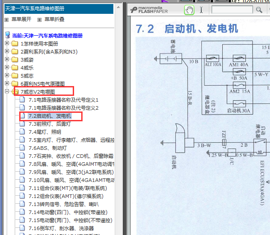
Task: Open 7.1电路连接器名称及代号定义1 page
Action: [63, 100]
